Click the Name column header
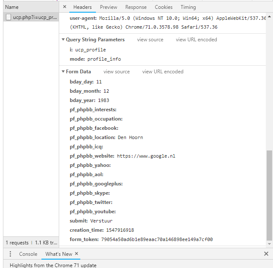The height and width of the screenshot is (268, 273). pyautogui.click(x=31, y=7)
